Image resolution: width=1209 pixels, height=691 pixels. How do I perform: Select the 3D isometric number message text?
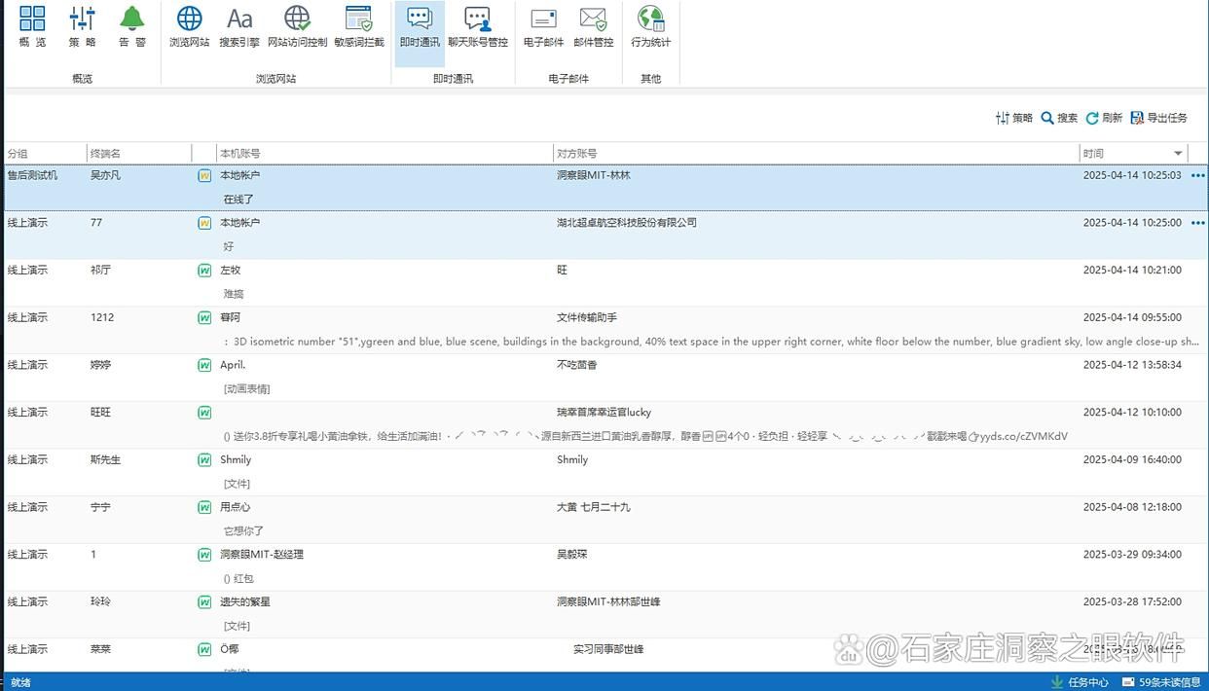point(712,342)
